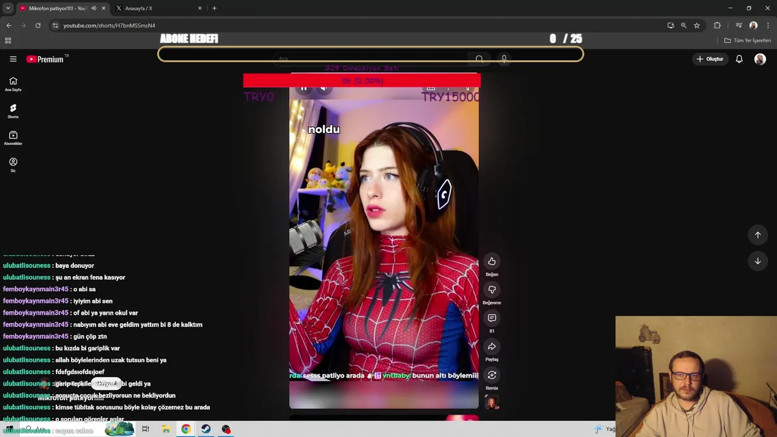Screen dimensions: 777x437
Task: Click ABONE HEDEFI overlay text
Action: tap(189, 39)
